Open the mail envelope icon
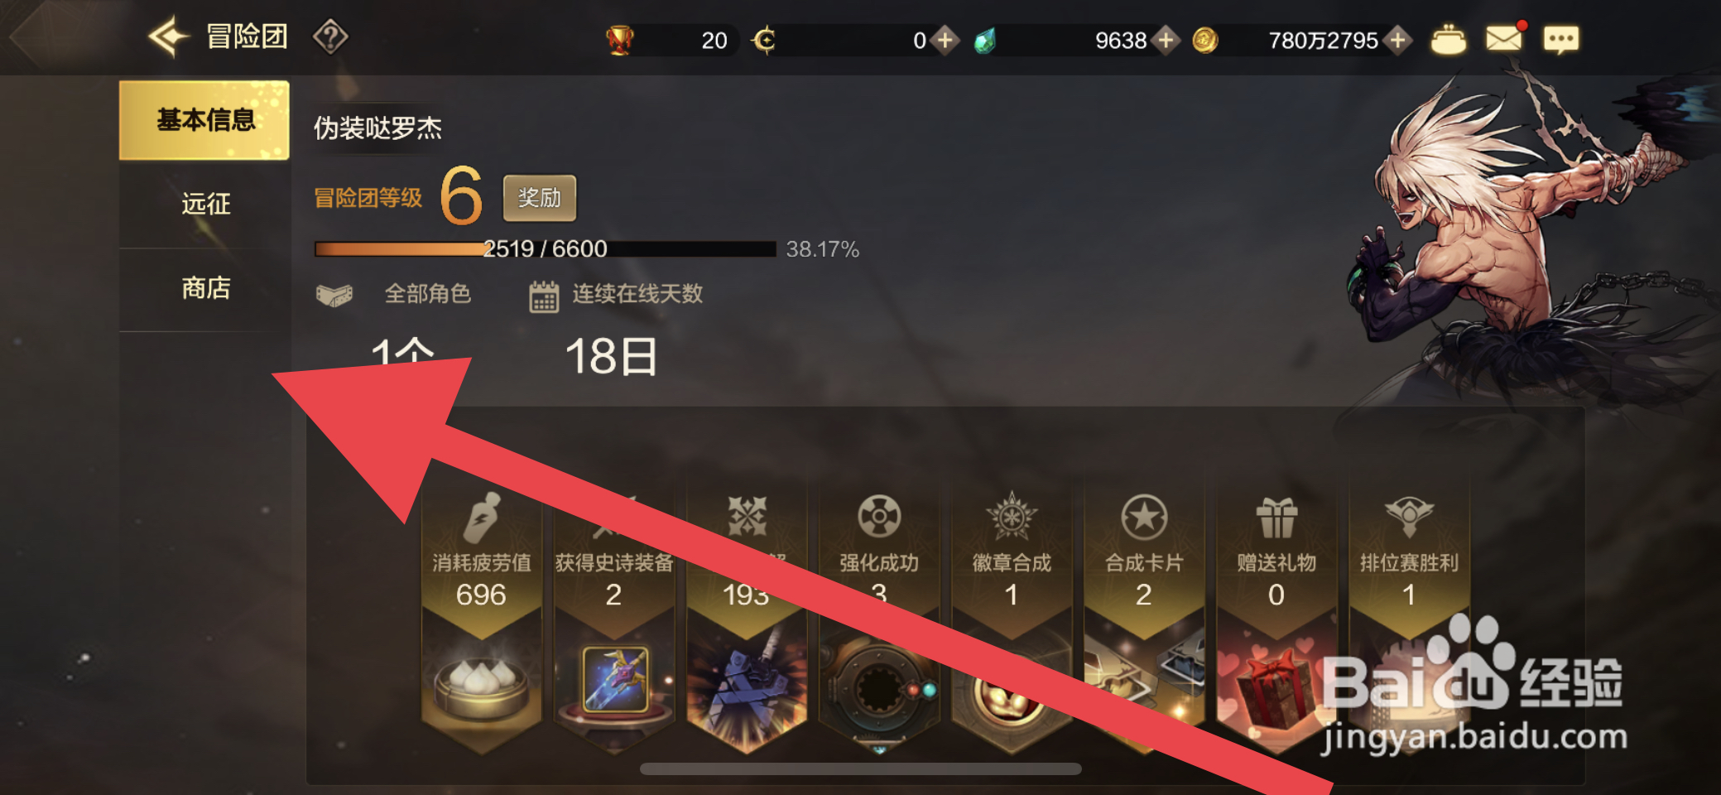This screenshot has height=795, width=1721. pyautogui.click(x=1503, y=39)
